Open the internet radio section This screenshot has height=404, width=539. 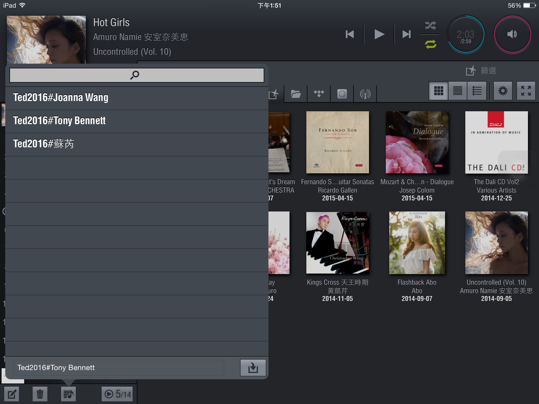[365, 93]
